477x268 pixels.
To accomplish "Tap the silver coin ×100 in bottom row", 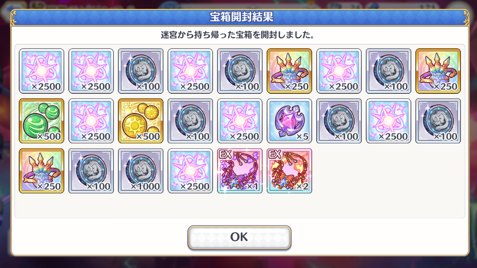I will point(91,171).
